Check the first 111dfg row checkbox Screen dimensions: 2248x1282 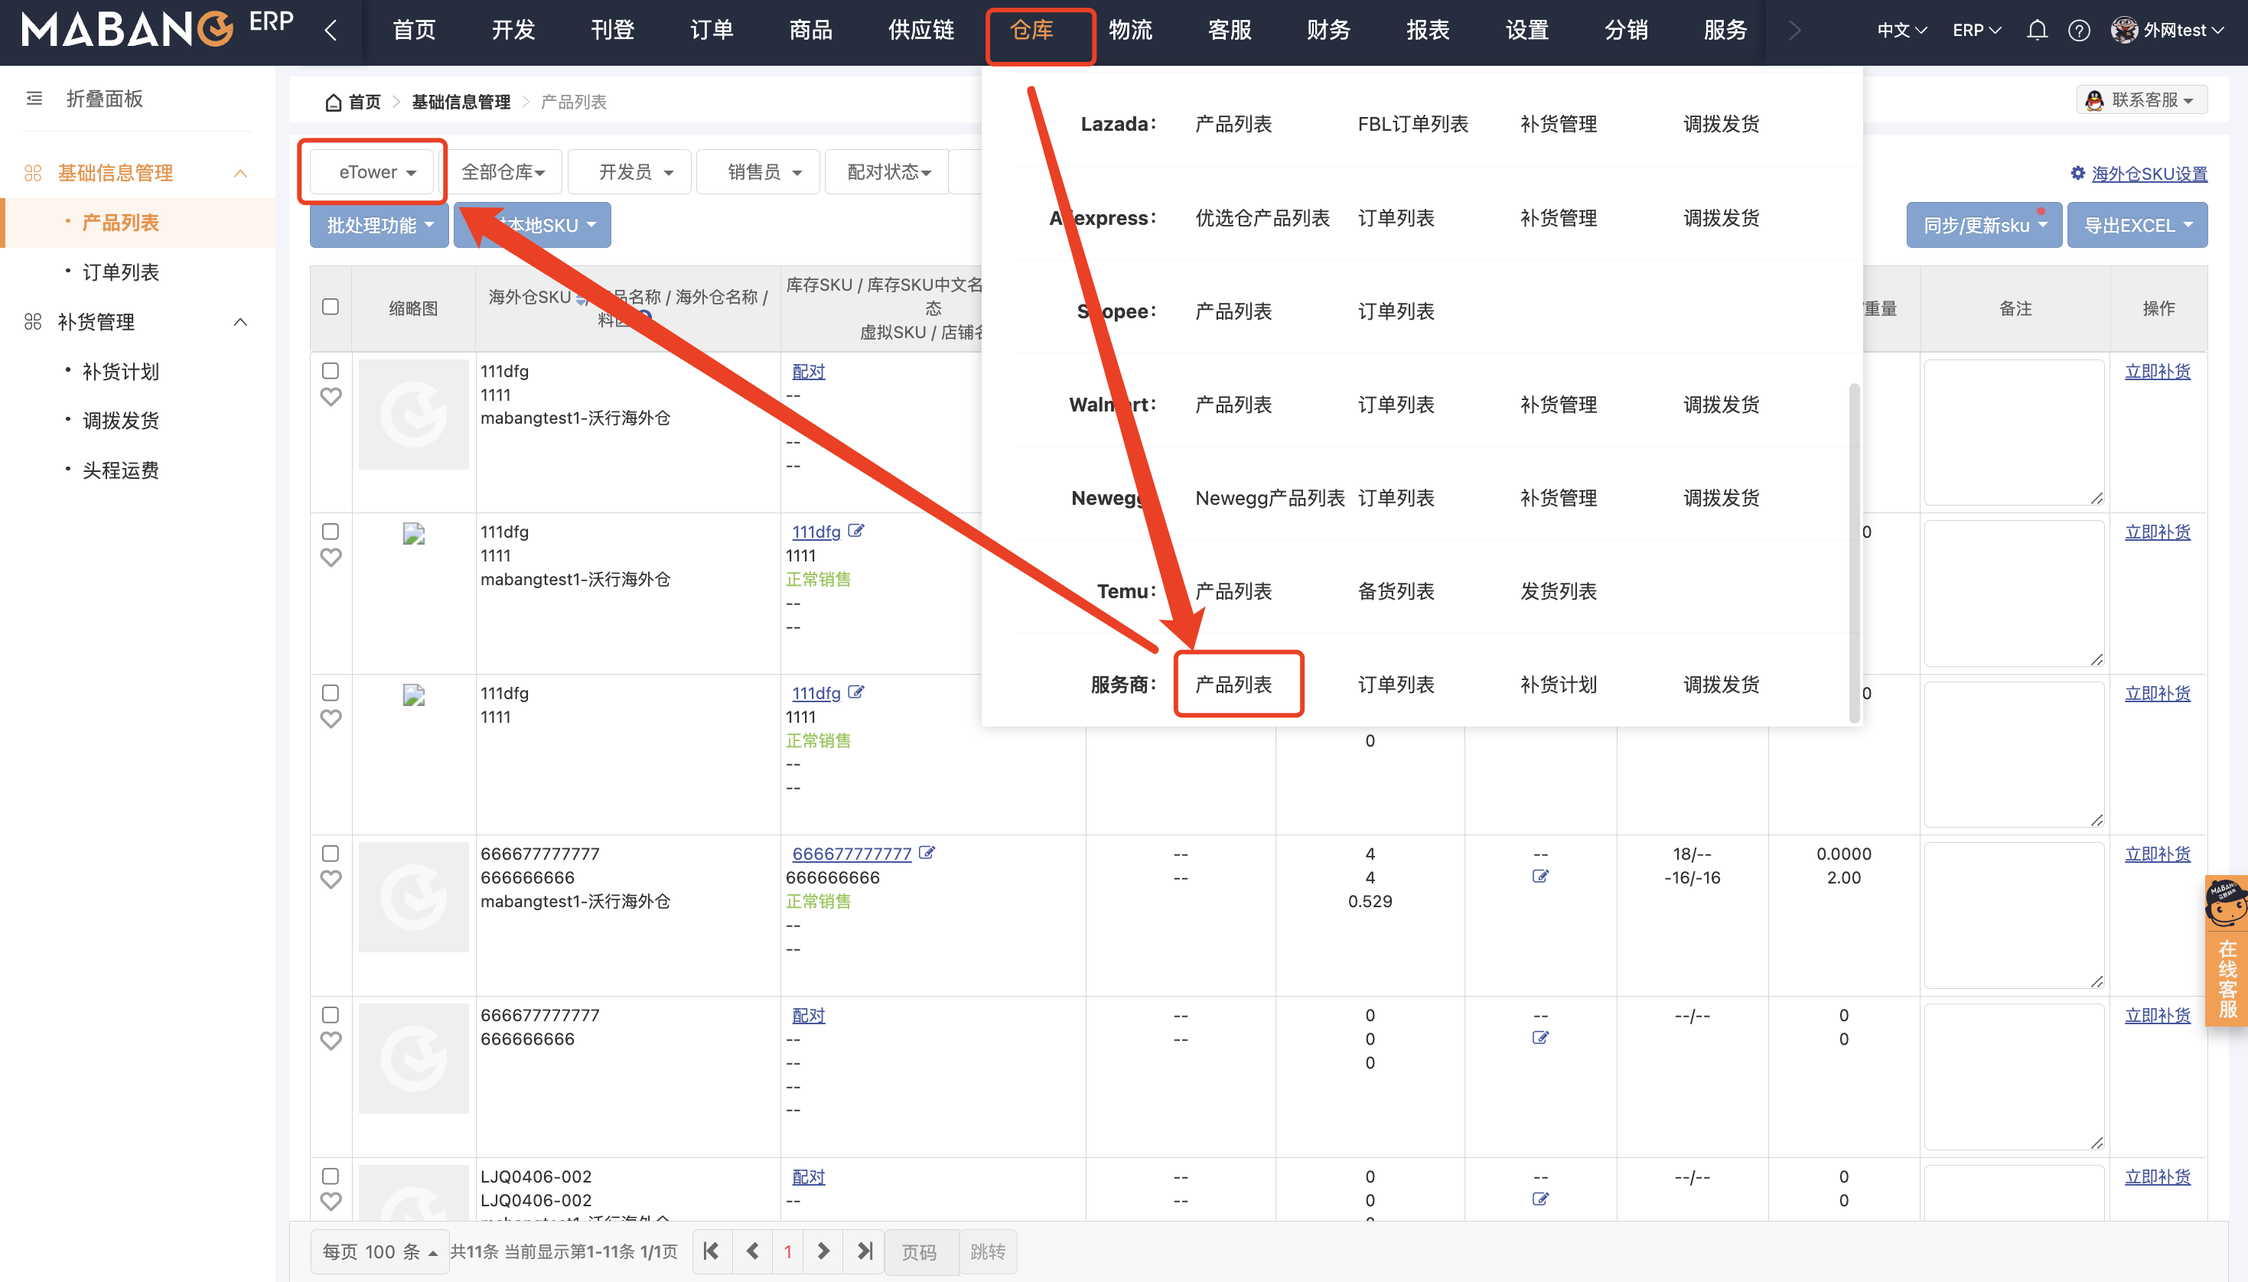coord(331,371)
